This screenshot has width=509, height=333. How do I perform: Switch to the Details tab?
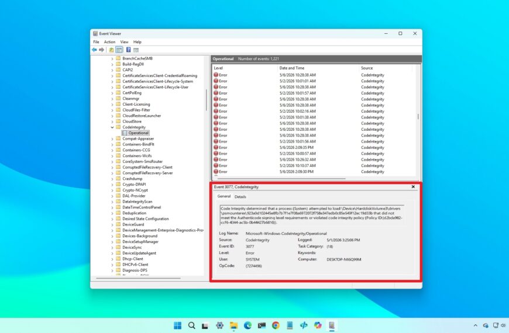(x=240, y=196)
